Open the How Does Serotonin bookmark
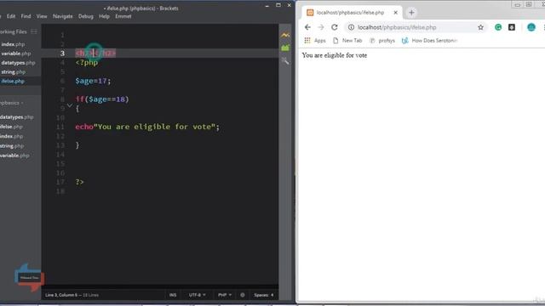 [429, 41]
